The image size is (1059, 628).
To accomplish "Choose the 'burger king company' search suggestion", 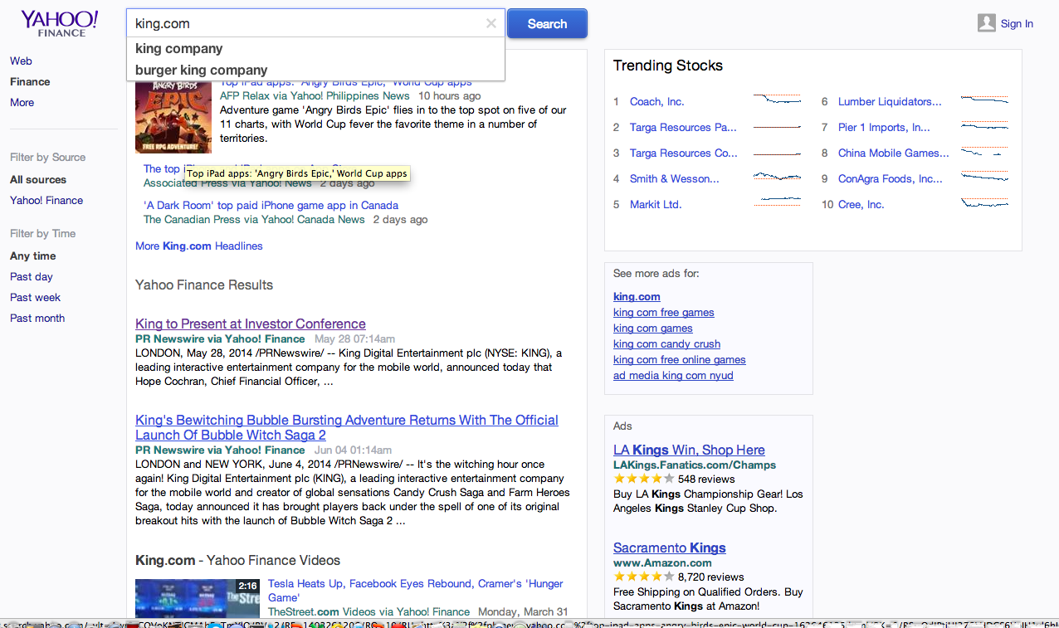I will tap(202, 70).
